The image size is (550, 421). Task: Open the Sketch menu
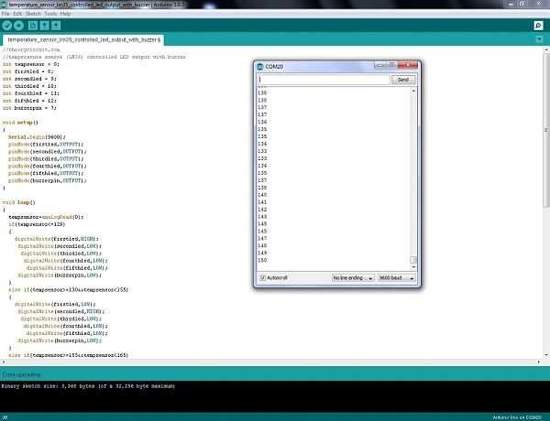(x=33, y=14)
